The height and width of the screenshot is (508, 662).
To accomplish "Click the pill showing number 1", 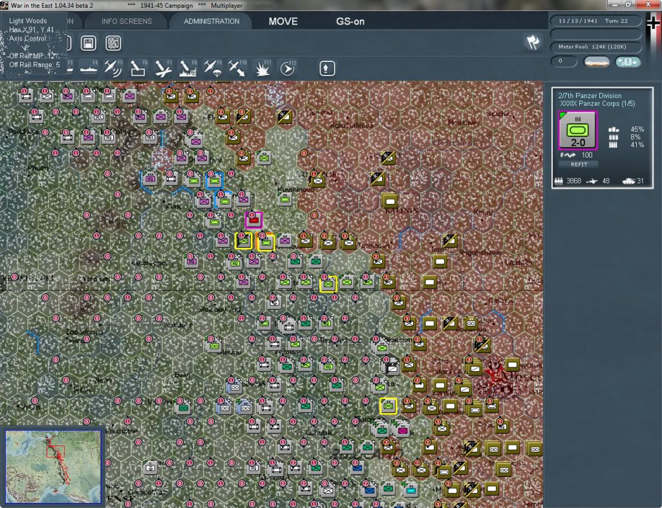I will coord(627,62).
